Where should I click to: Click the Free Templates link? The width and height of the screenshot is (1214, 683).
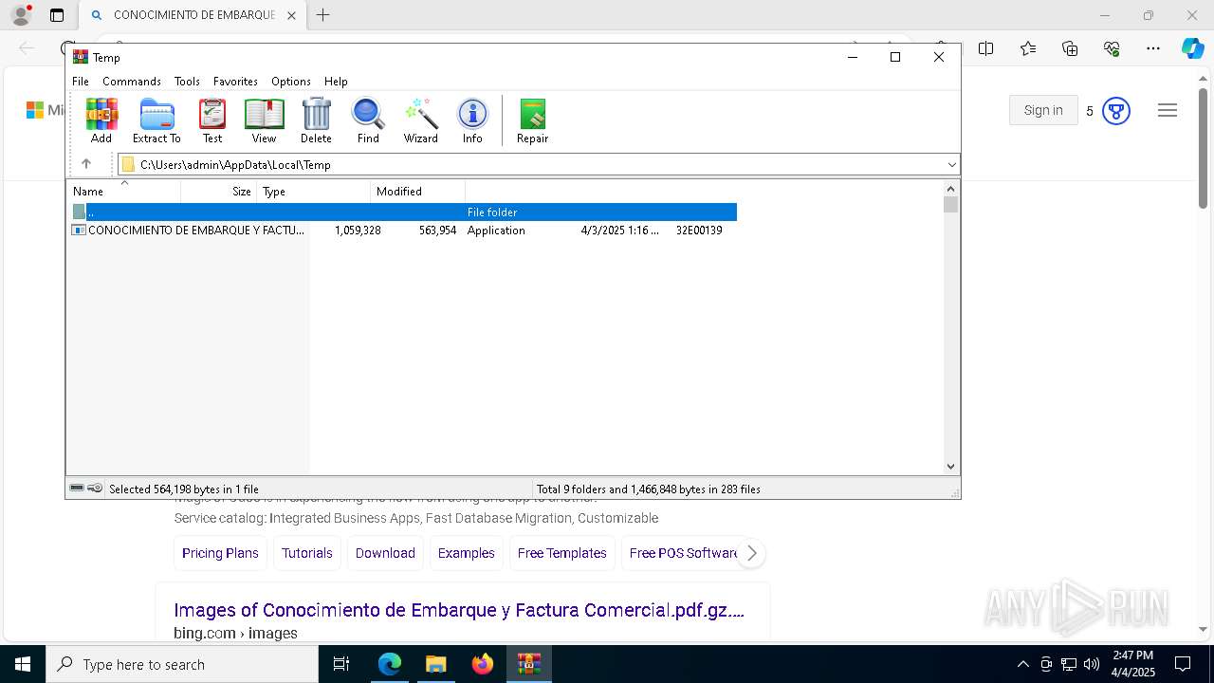point(562,553)
